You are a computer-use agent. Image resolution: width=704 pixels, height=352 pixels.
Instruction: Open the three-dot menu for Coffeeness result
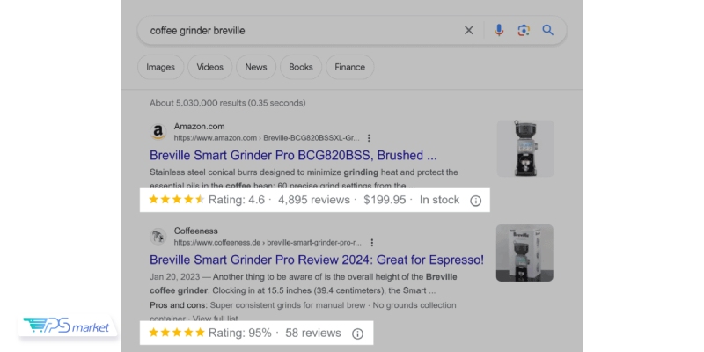(x=372, y=242)
